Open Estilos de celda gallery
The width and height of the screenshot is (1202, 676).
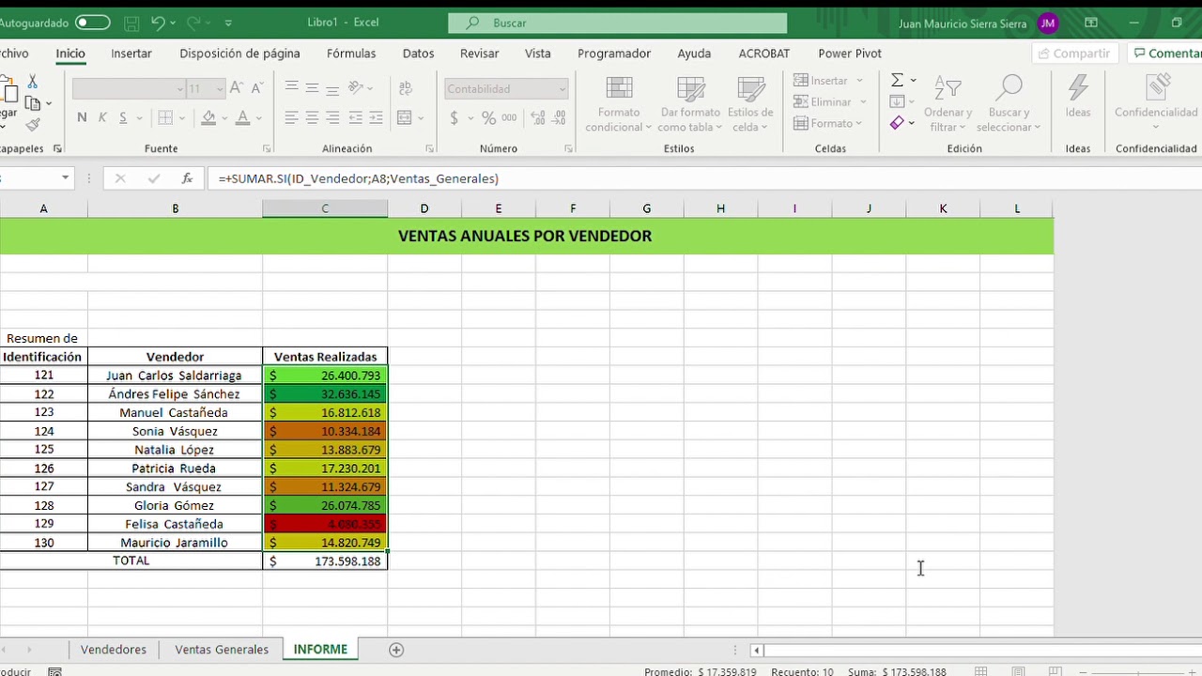750,103
